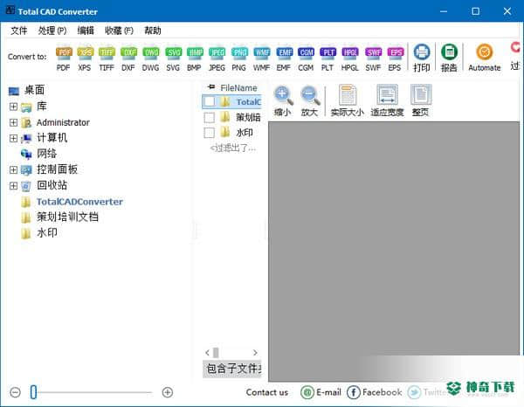This screenshot has width=524, height=407.
Task: Open the 报告 report tool
Action: click(449, 59)
